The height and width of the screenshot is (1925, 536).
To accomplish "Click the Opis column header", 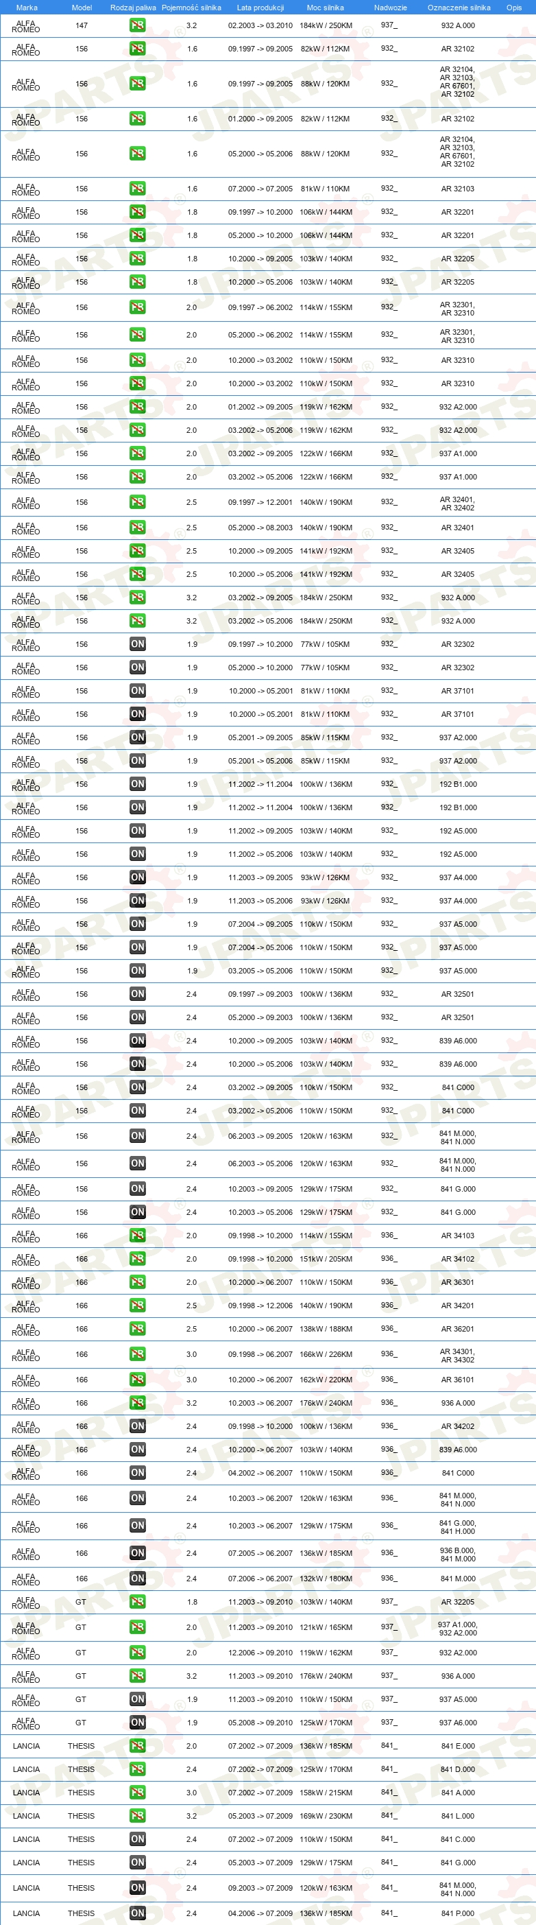I will coord(514,8).
